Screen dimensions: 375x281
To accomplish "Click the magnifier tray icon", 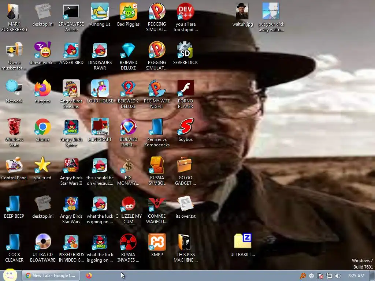I will click(x=303, y=276).
